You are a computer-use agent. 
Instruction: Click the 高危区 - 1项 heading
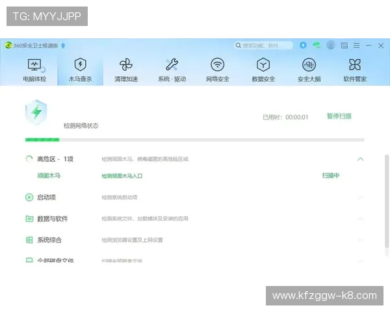pyautogui.click(x=55, y=159)
